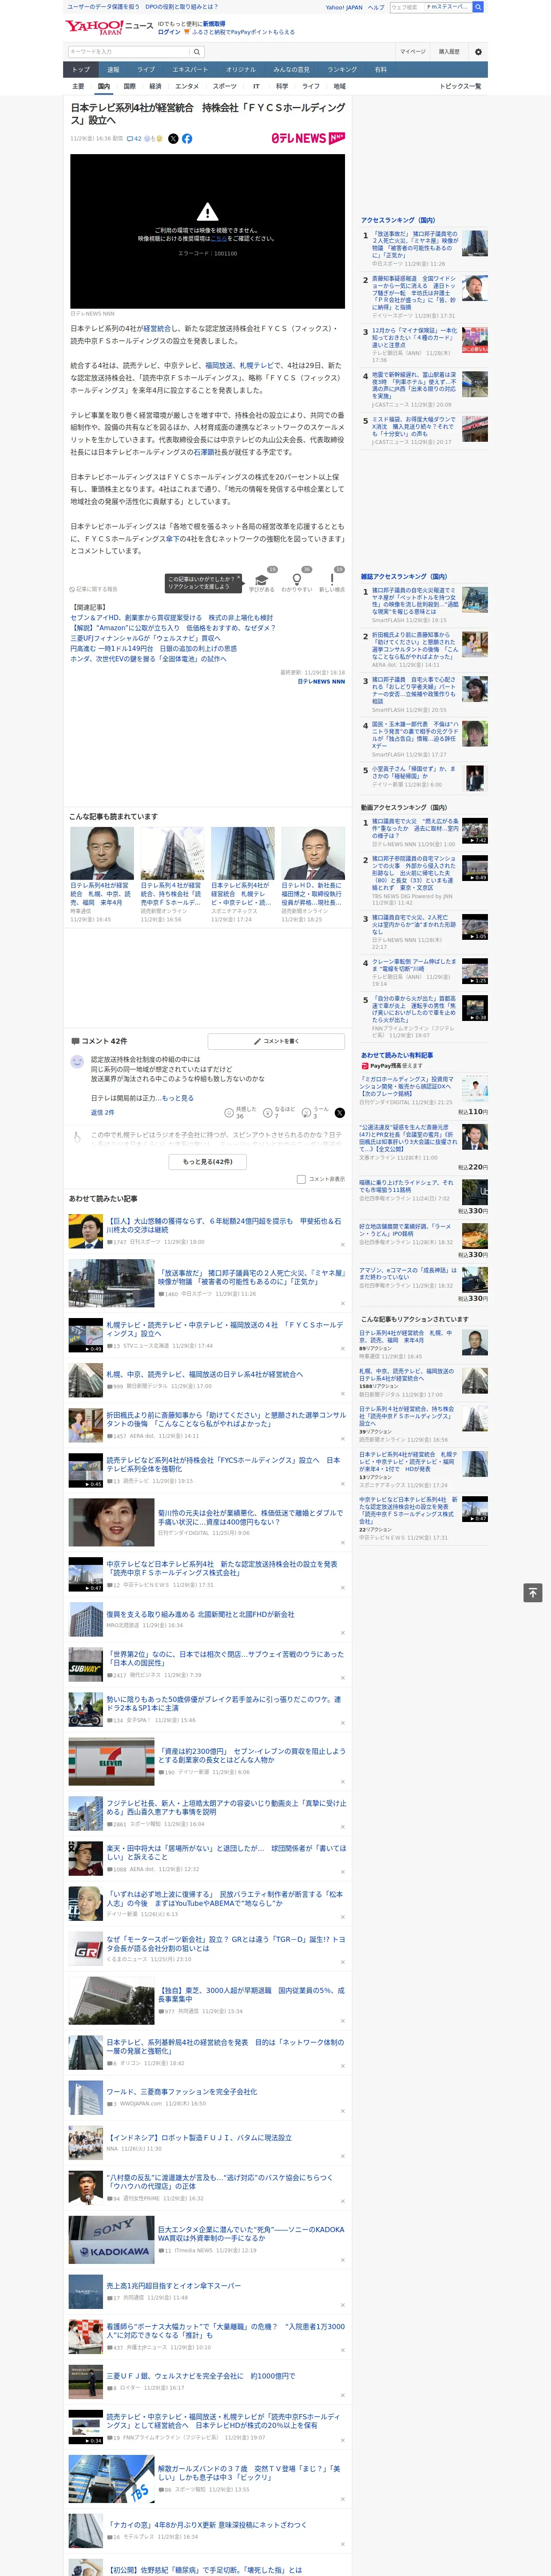
Task: Select the スポーツ category
Action: click(x=225, y=86)
